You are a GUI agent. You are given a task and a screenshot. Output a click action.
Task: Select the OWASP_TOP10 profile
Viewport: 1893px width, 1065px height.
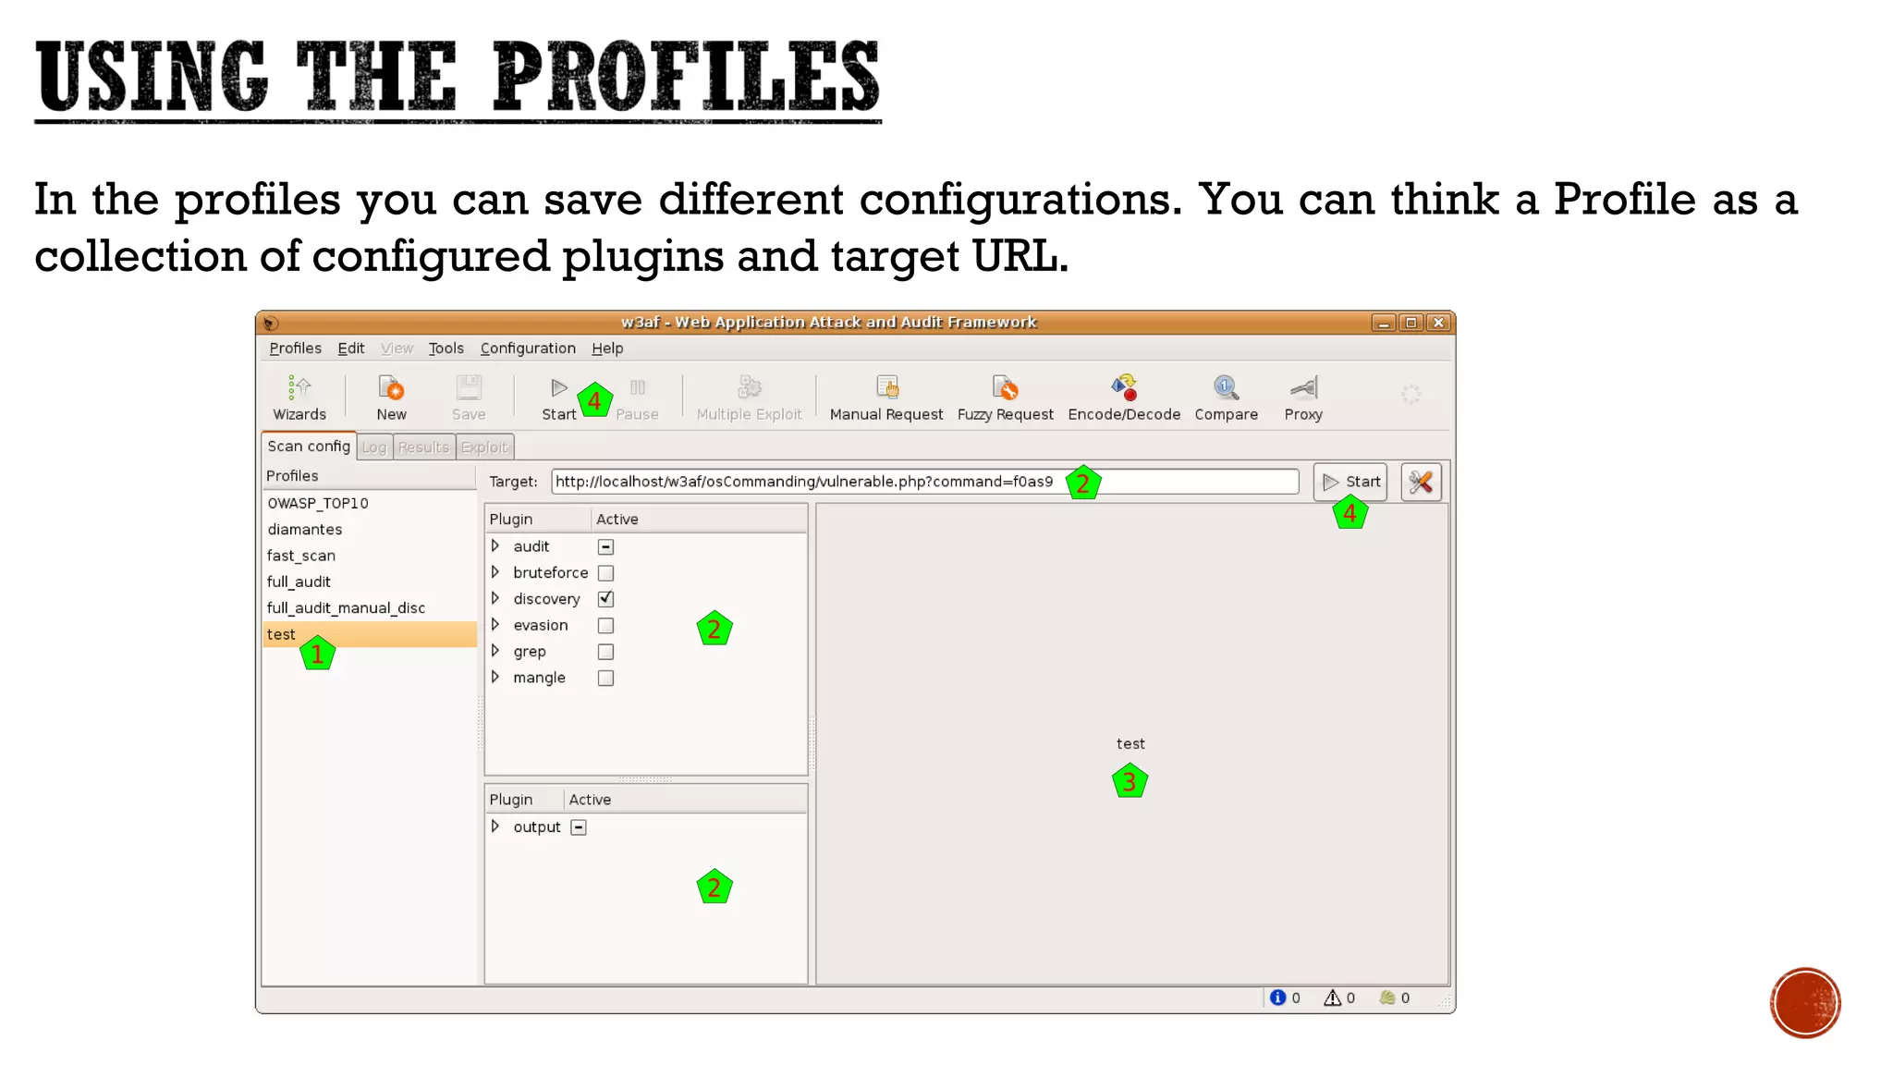tap(318, 503)
